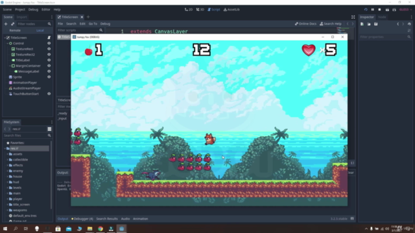Click the stop scene icon

click(379, 10)
